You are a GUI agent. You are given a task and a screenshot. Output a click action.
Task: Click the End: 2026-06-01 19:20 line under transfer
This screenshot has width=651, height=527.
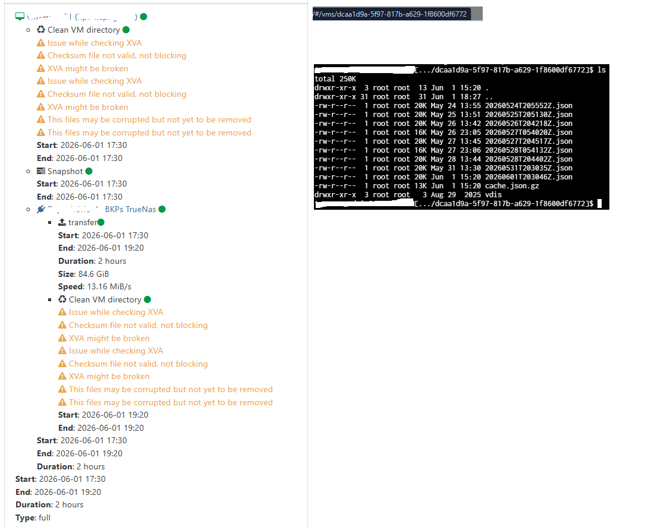tap(101, 248)
